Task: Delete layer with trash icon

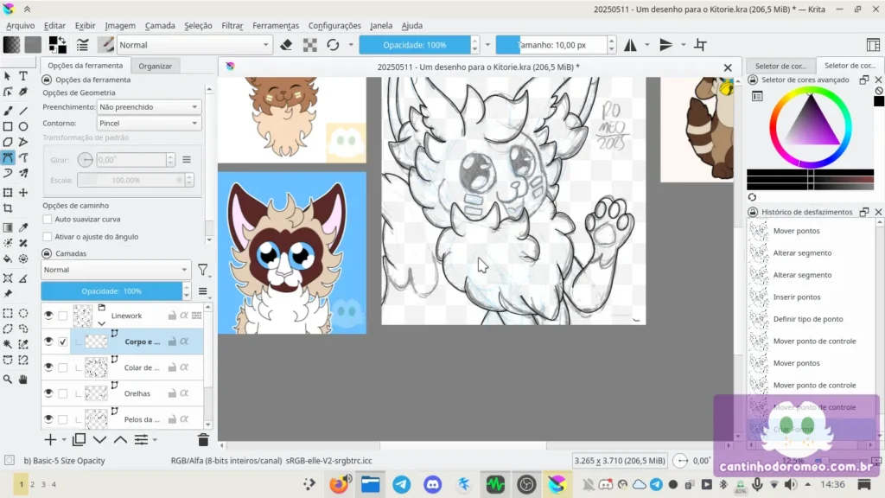Action: [203, 440]
